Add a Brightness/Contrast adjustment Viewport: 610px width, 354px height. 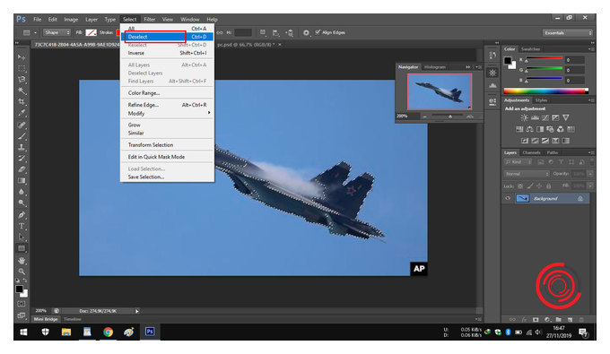pos(525,117)
